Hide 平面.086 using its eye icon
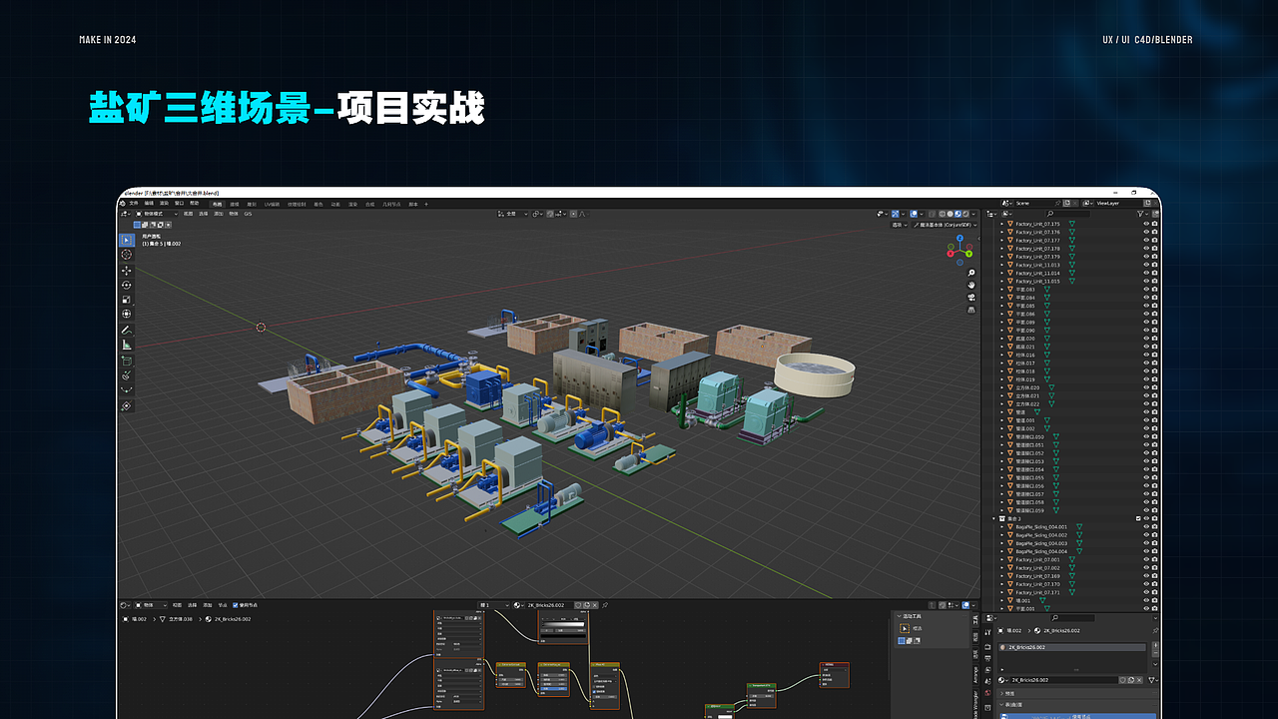The width and height of the screenshot is (1278, 719). pos(1146,314)
